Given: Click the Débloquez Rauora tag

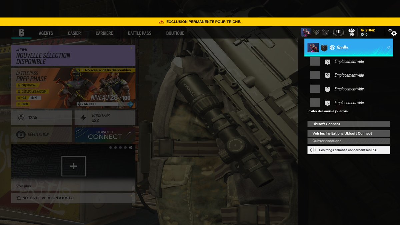Looking at the screenshot, I should pyautogui.click(x=33, y=91).
